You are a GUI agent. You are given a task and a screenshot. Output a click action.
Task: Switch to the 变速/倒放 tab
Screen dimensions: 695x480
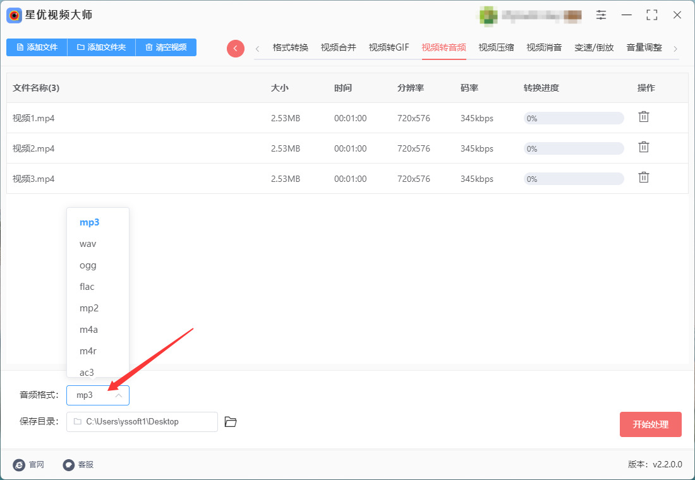[x=594, y=47]
